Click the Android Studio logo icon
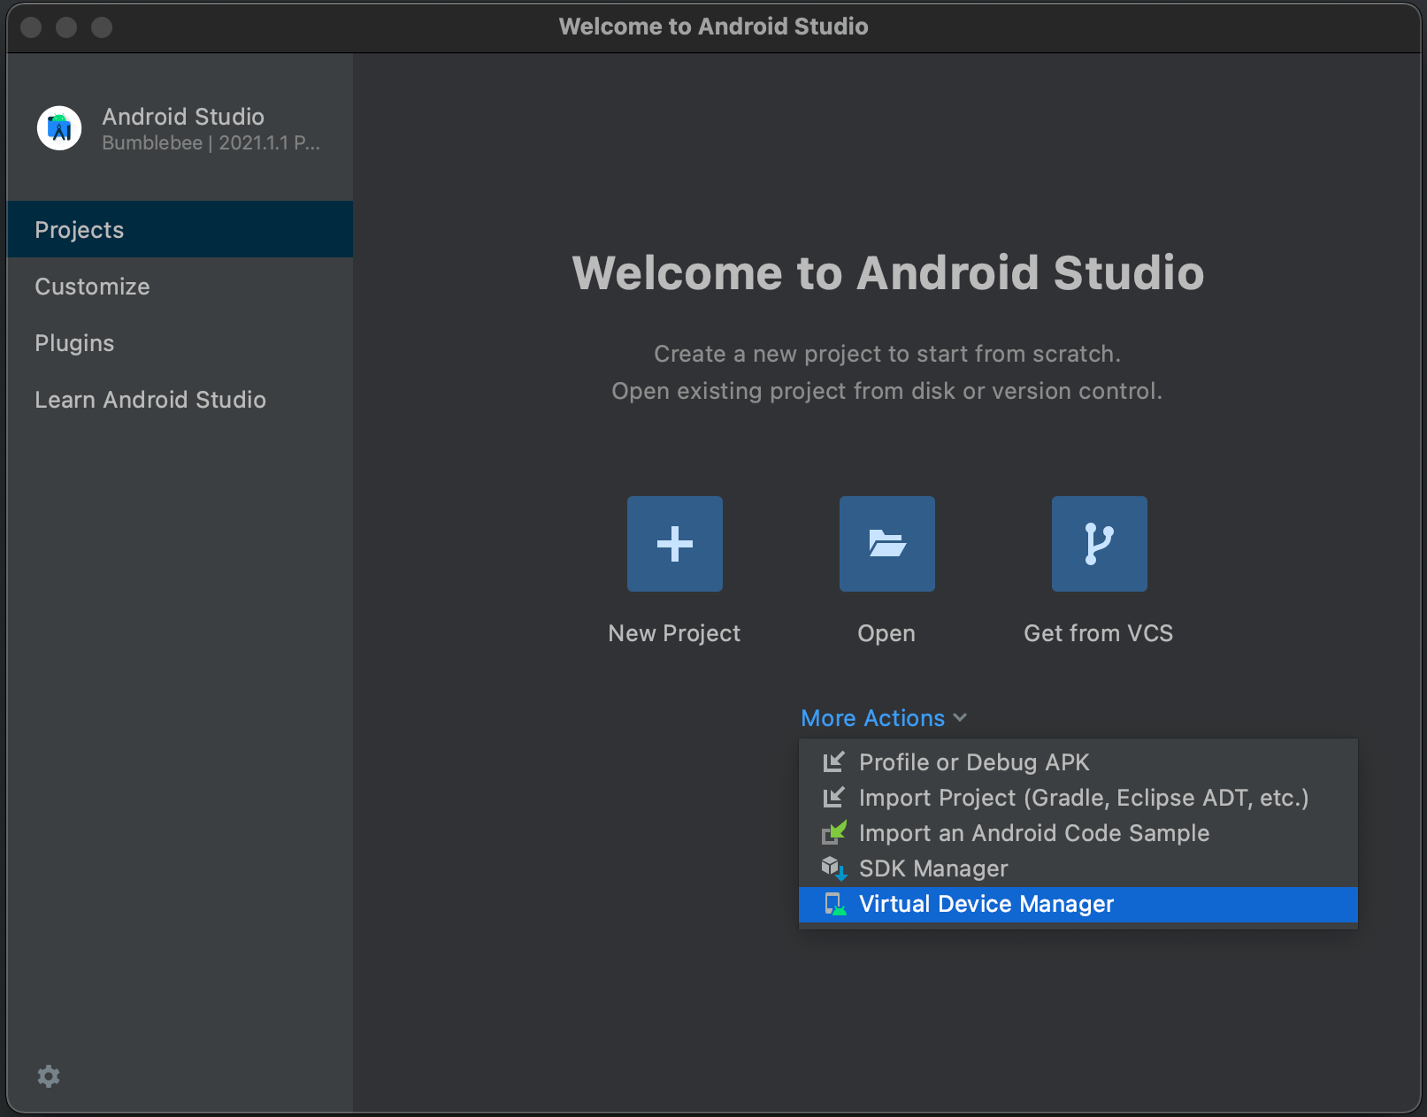Screen dimensions: 1427x1117 click(x=59, y=128)
